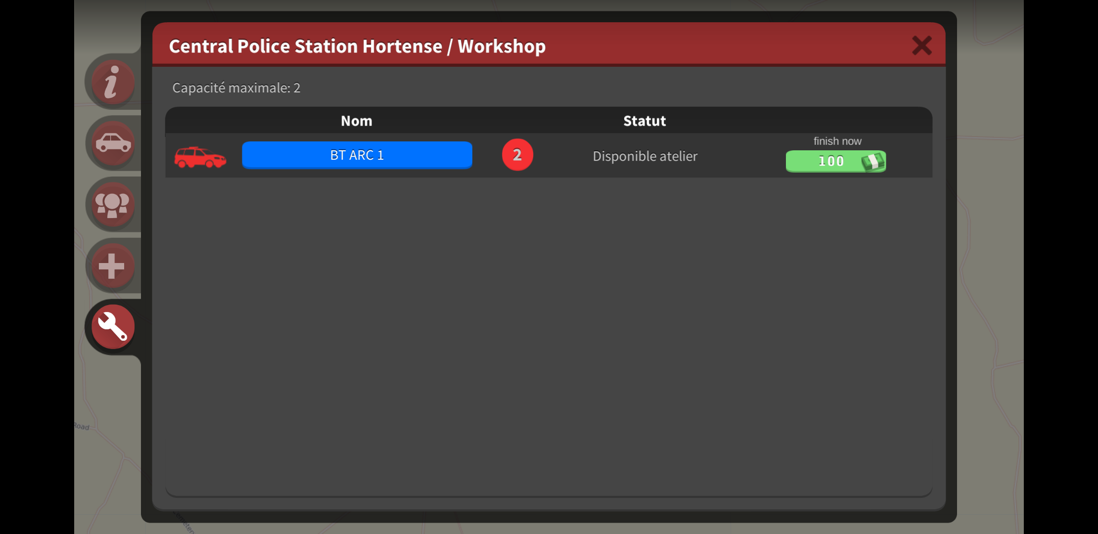Click the Central Police Station Hortense / Workshop title
Image resolution: width=1098 pixels, height=534 pixels.
click(357, 46)
